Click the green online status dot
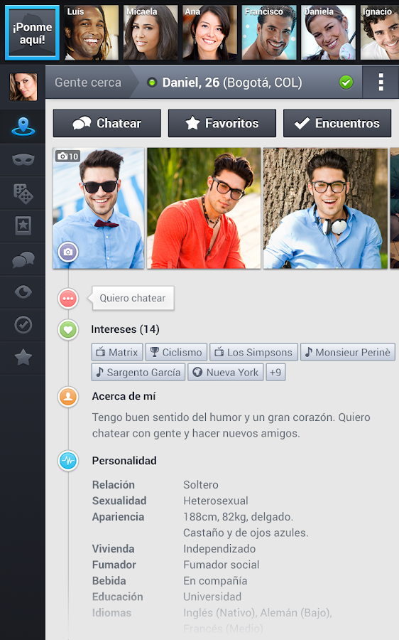The height and width of the screenshot is (640, 399). (152, 83)
